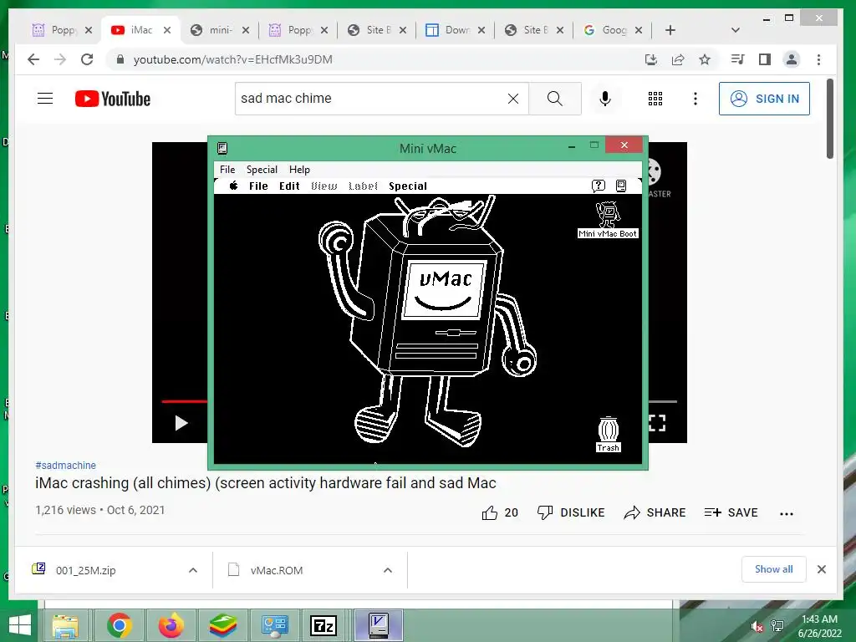Open the taskbar clock showing 1:43 AM
This screenshot has height=642, width=856.
pos(819,626)
